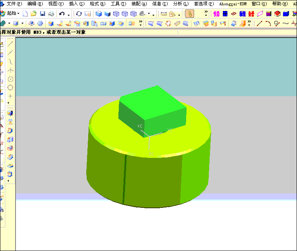Click the 起始 start button
Image resolution: width=297 pixels, height=251 pixels.
10,13
